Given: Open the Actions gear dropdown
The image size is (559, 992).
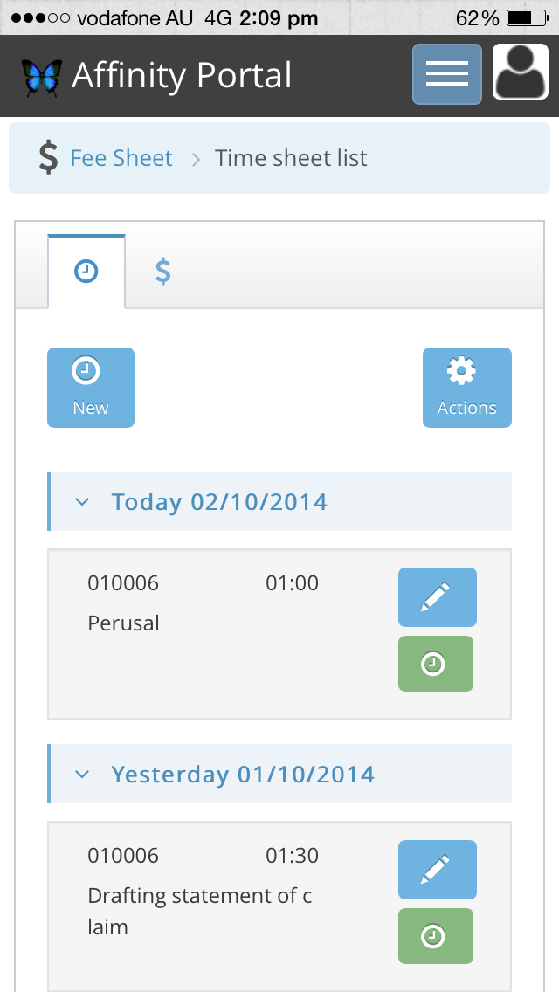Looking at the screenshot, I should tap(466, 388).
